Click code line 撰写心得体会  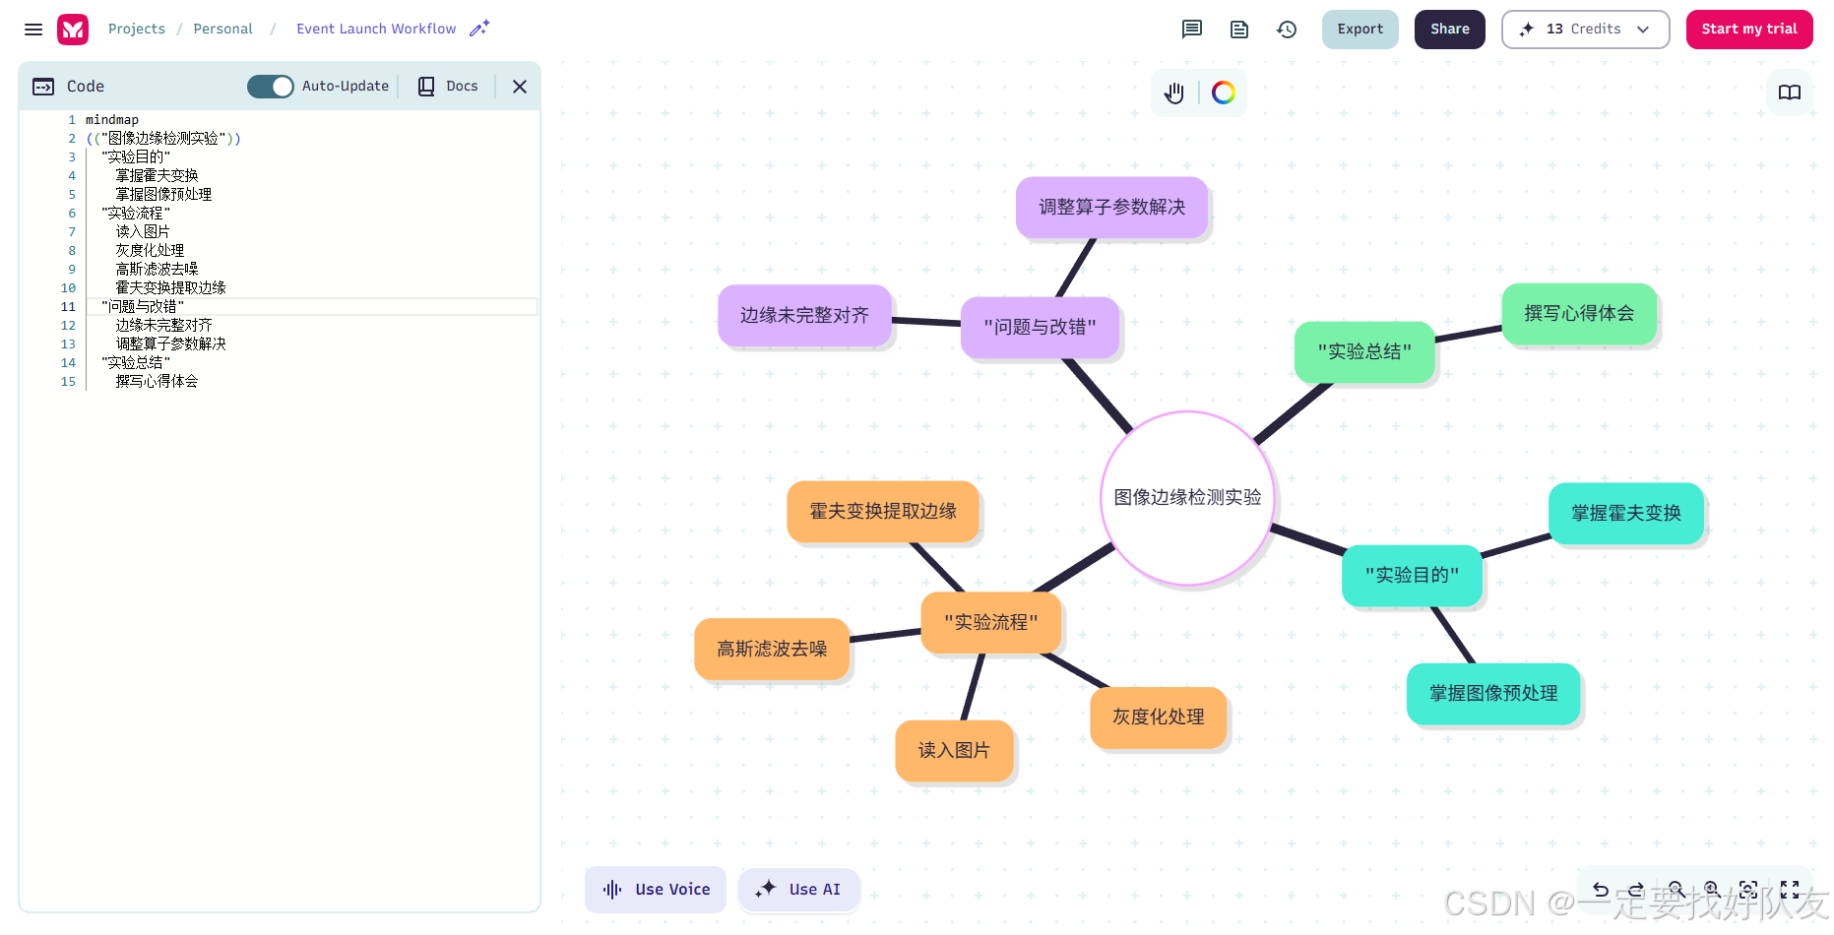click(158, 382)
